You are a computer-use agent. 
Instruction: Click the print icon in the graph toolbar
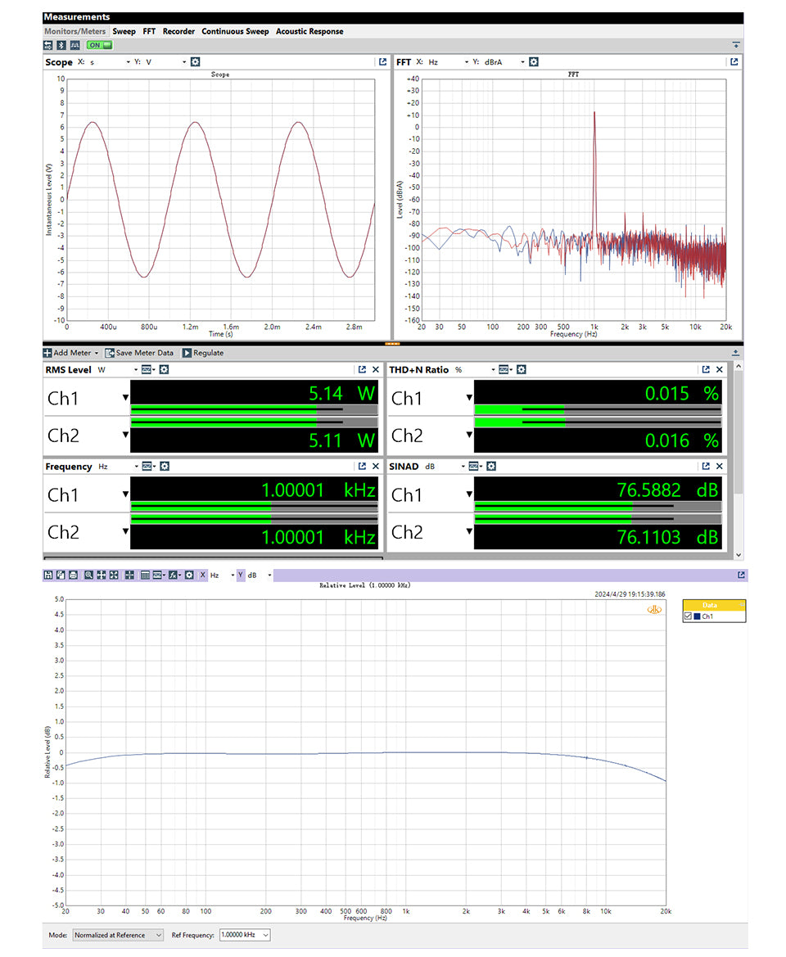pyautogui.click(x=73, y=576)
